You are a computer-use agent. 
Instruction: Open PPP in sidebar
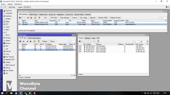point(7,24)
